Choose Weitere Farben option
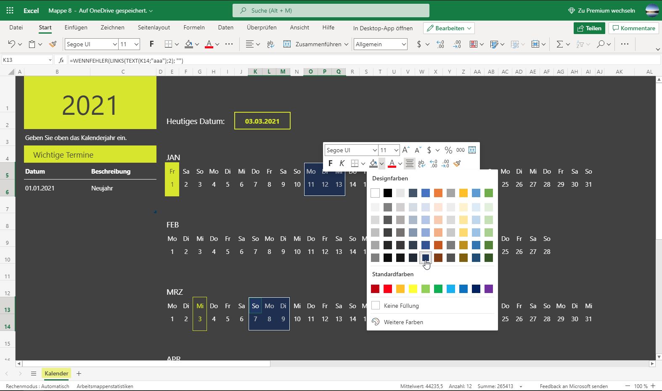This screenshot has height=391, width=662. click(x=403, y=322)
